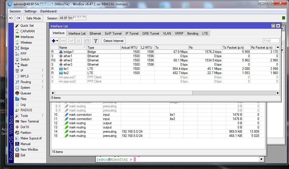Open Partition menu item

(26, 133)
